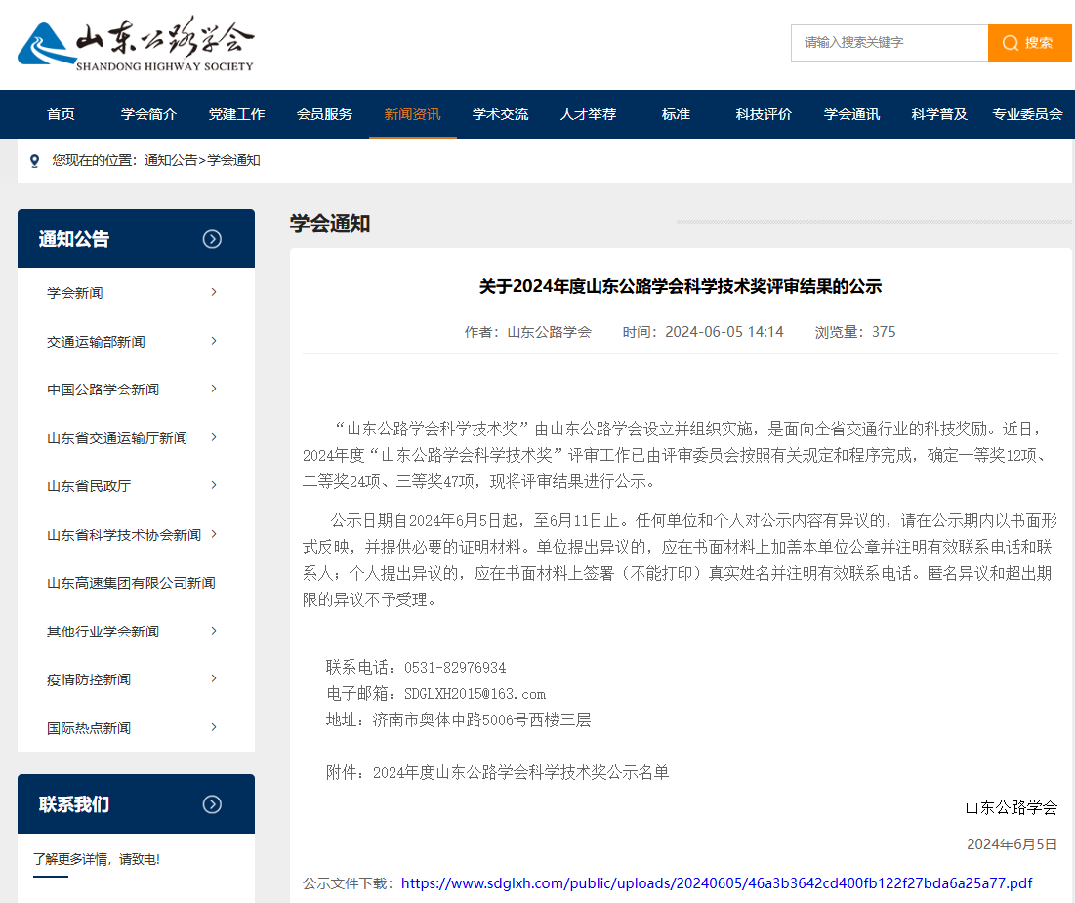1075x903 pixels.
Task: Open the 科技评价 nav item
Action: [764, 114]
